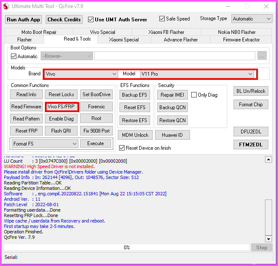Click the FTM2EDL button

pyautogui.click(x=251, y=144)
